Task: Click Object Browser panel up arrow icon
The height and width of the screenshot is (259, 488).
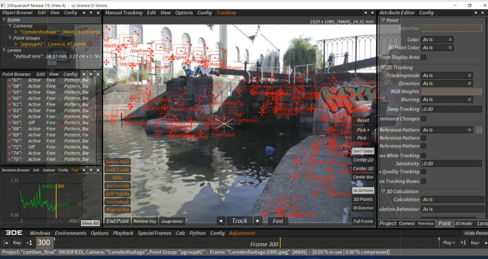Action: point(84,13)
